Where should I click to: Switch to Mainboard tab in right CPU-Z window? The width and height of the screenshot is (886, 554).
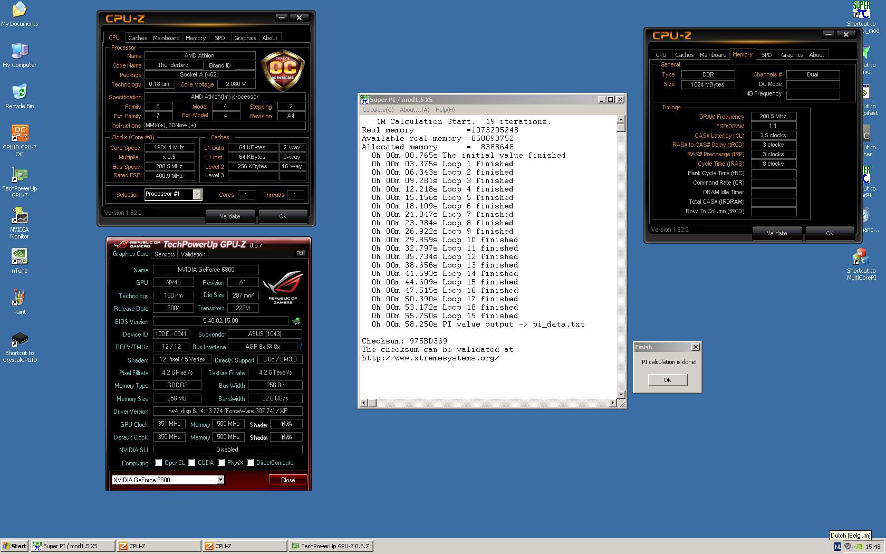click(713, 55)
